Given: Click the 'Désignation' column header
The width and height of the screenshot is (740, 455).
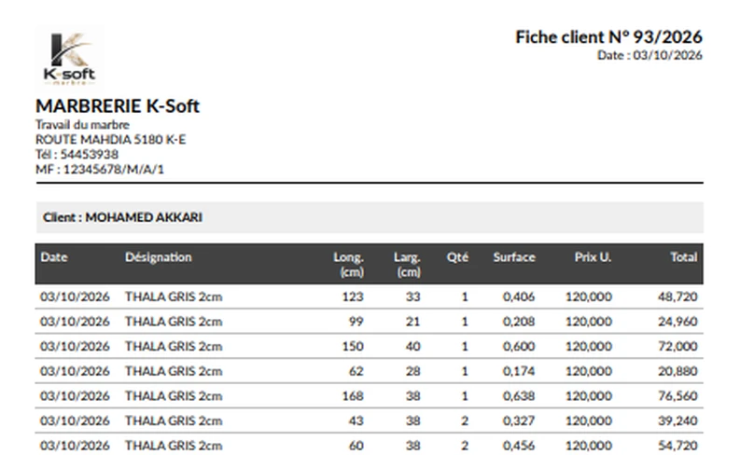Looking at the screenshot, I should [159, 257].
